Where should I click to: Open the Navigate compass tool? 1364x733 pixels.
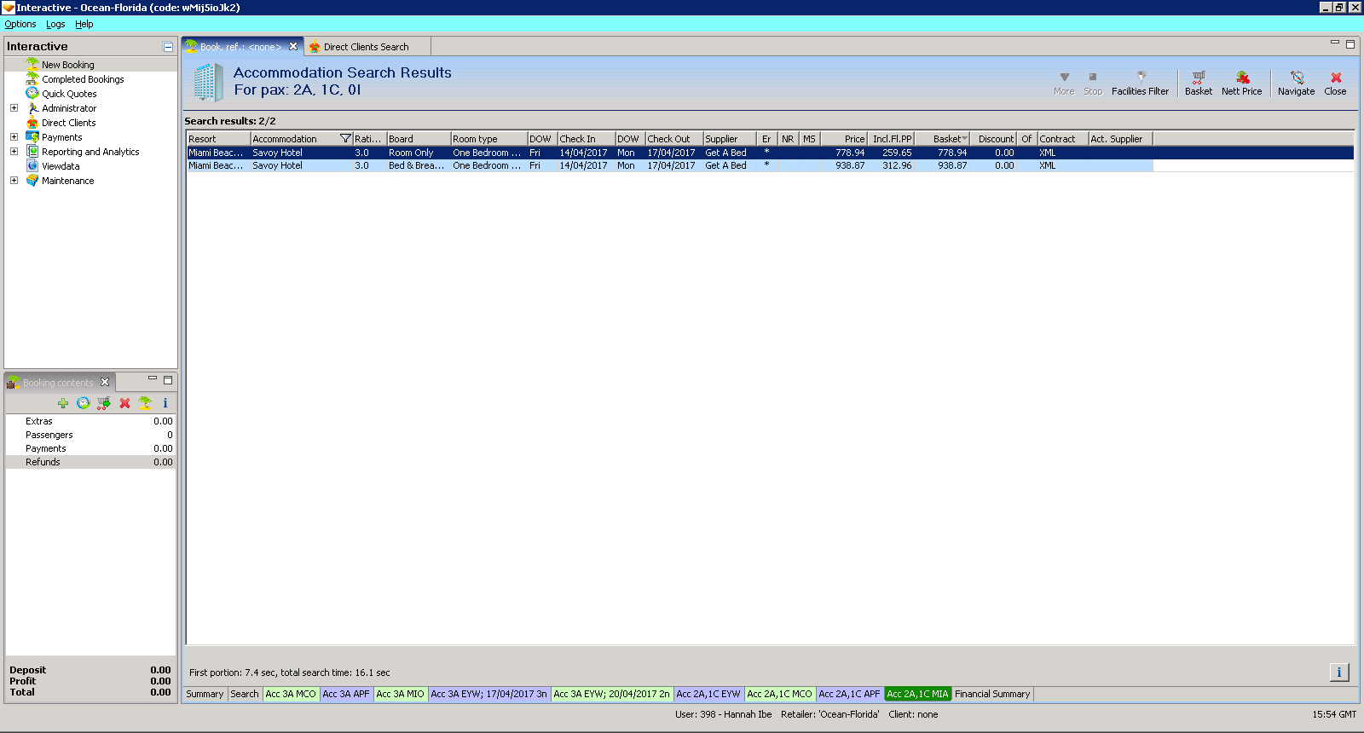pyautogui.click(x=1296, y=83)
